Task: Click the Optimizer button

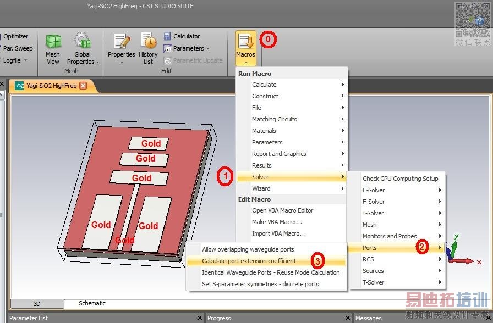Action: (15, 36)
